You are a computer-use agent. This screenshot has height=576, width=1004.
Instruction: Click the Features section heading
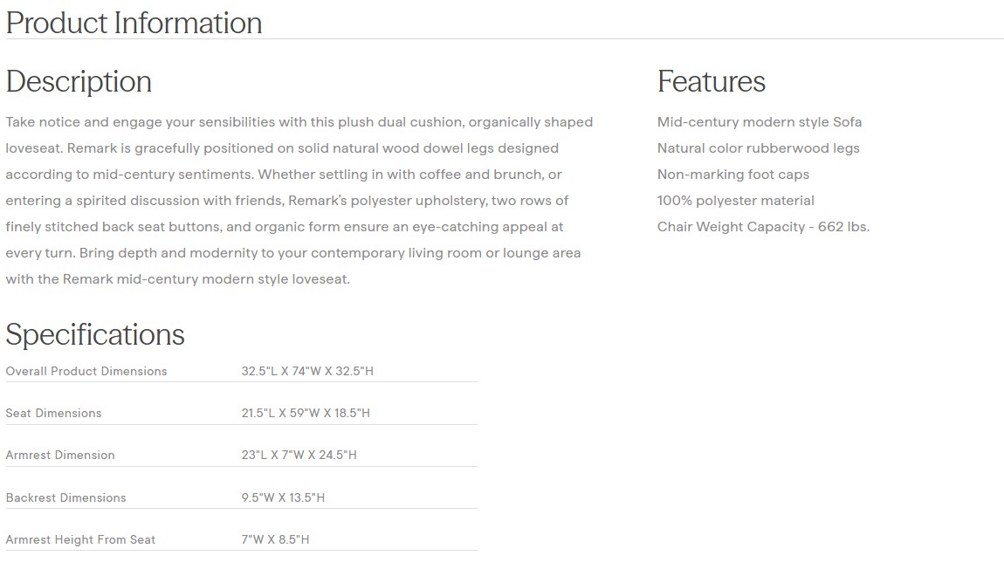click(711, 81)
